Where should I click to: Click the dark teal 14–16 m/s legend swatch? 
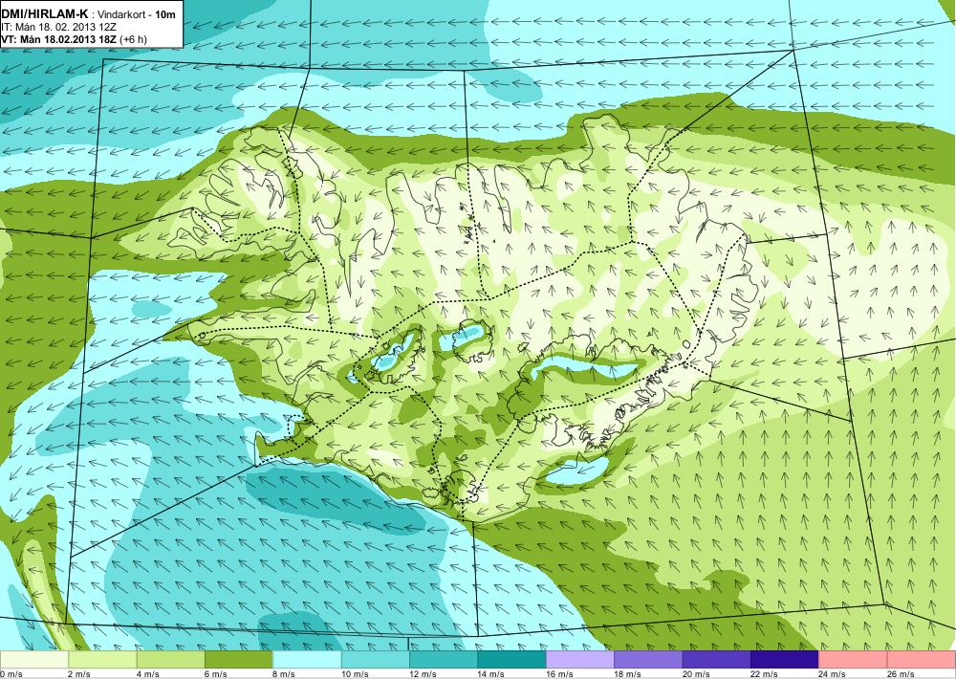tap(512, 660)
